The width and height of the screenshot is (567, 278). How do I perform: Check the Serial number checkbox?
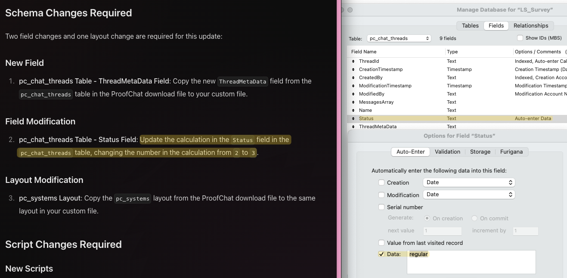381,207
